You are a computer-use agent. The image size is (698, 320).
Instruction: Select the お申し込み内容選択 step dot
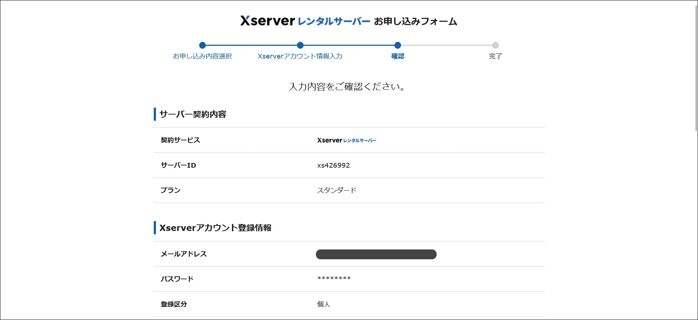[x=202, y=45]
